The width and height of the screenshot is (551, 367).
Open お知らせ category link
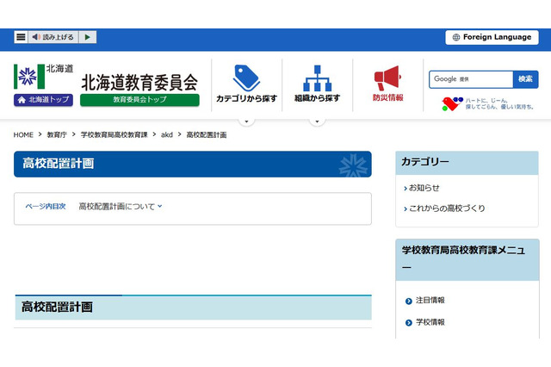pos(424,188)
